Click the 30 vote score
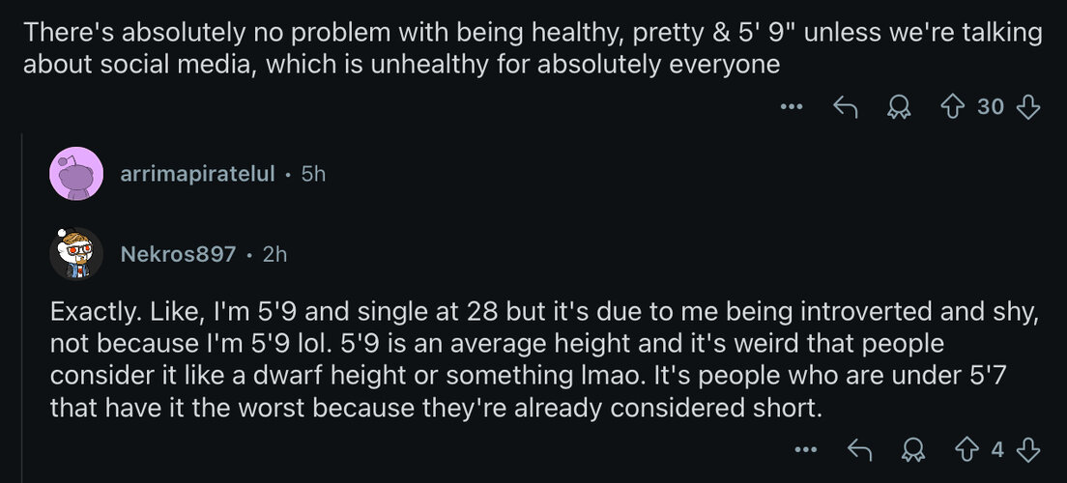This screenshot has height=483, width=1067. 990,107
